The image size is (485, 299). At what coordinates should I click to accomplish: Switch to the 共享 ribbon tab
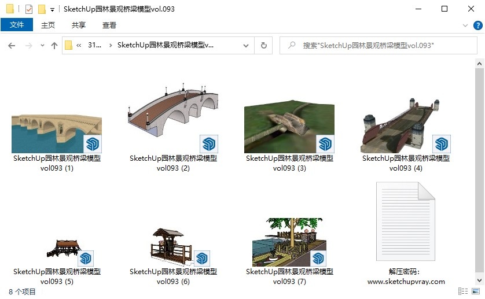coord(79,25)
